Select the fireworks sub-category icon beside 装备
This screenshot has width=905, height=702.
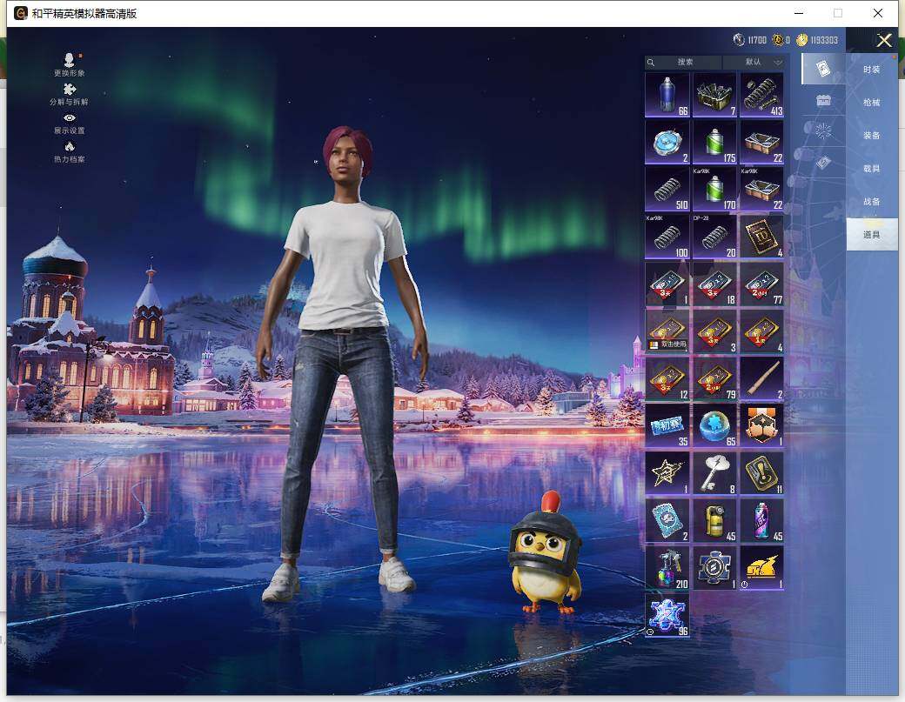[823, 131]
